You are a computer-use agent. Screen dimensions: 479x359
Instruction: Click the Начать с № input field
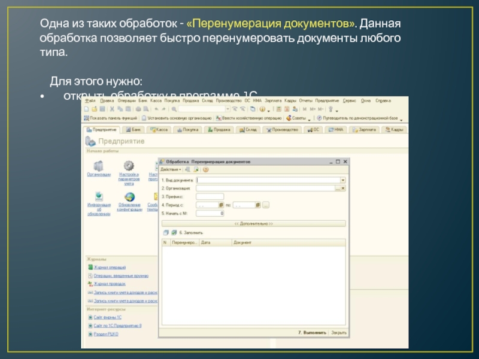pos(210,214)
